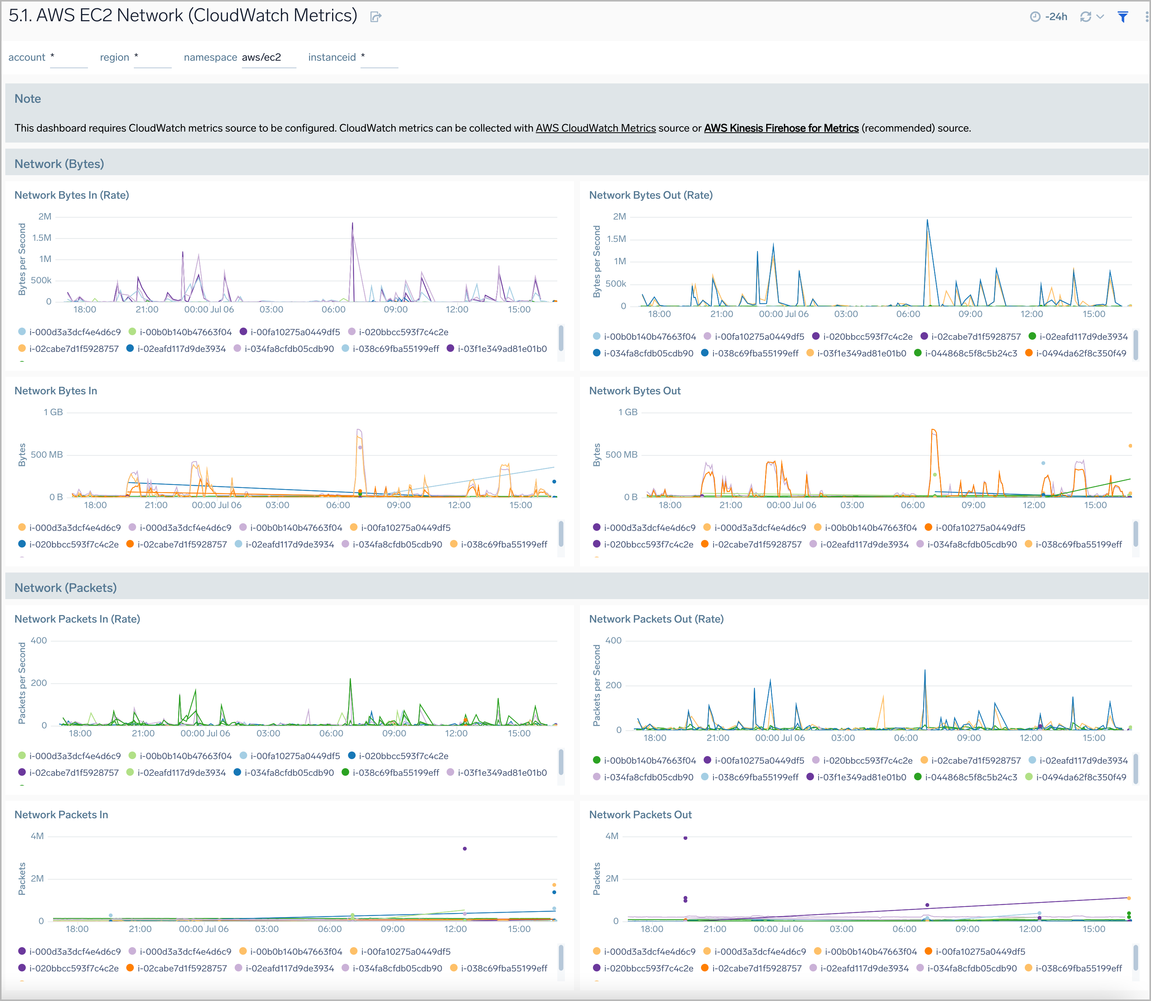1151x1001 pixels.
Task: Click the Network Bytes Out legend scrollbar
Action: (1135, 533)
